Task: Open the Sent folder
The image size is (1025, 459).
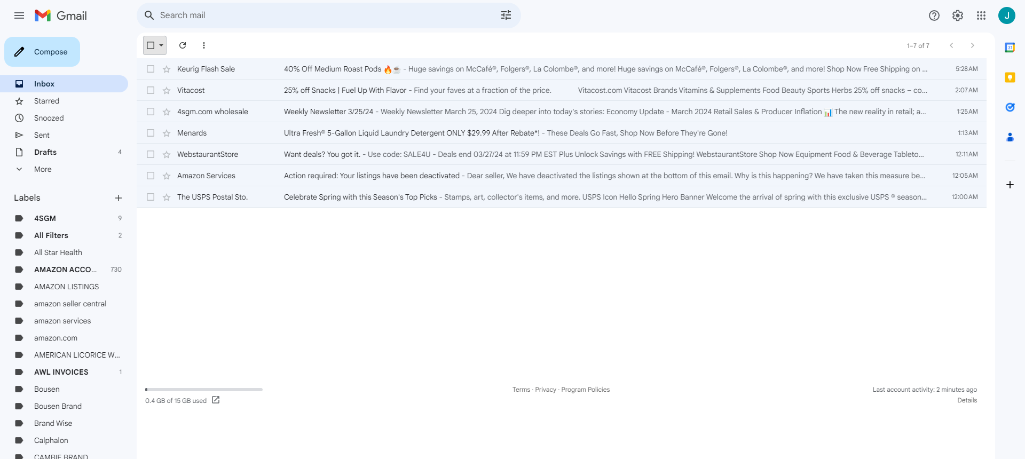Action: point(64,135)
